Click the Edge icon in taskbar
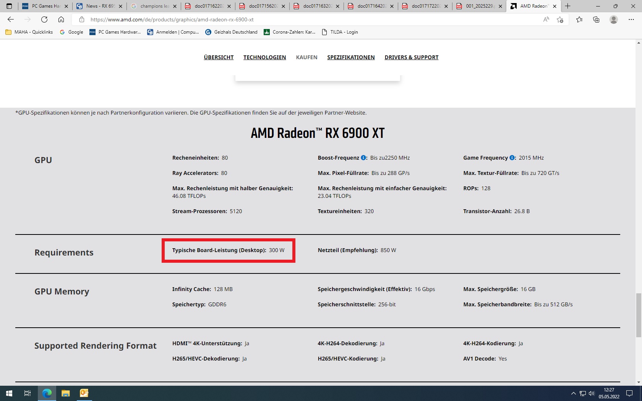 coord(47,393)
